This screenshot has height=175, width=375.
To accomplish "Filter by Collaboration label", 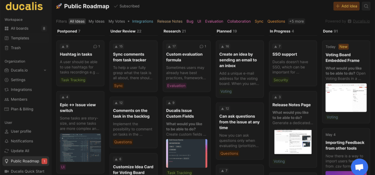I will [239, 21].
